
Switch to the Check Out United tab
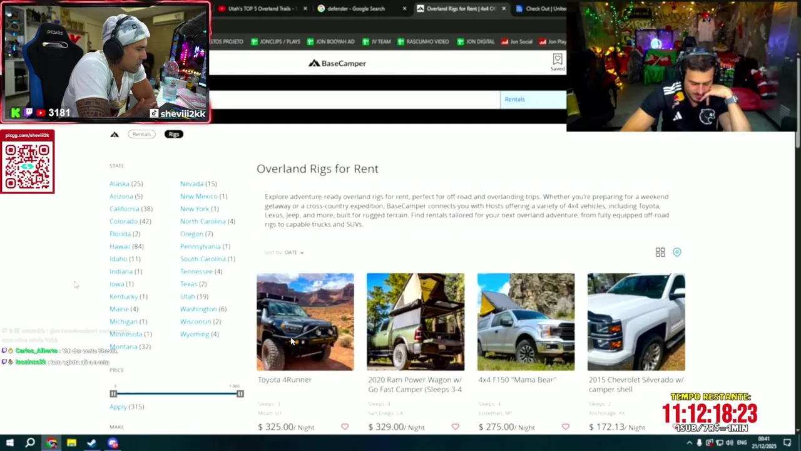541,9
